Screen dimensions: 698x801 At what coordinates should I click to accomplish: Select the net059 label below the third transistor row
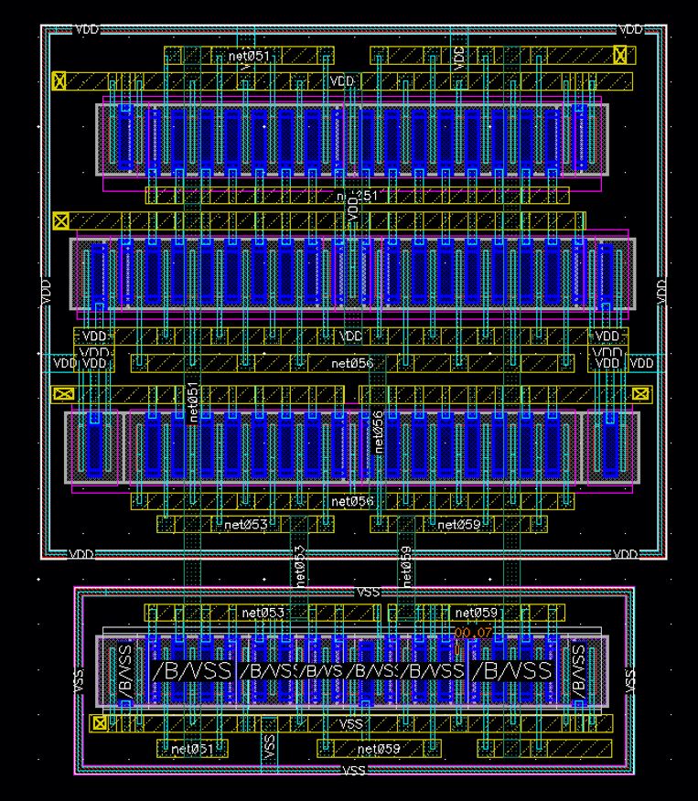point(459,524)
